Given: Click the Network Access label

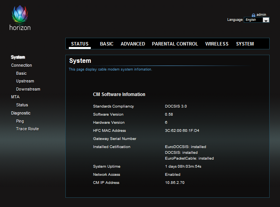Looking at the screenshot, I should [x=107, y=175].
